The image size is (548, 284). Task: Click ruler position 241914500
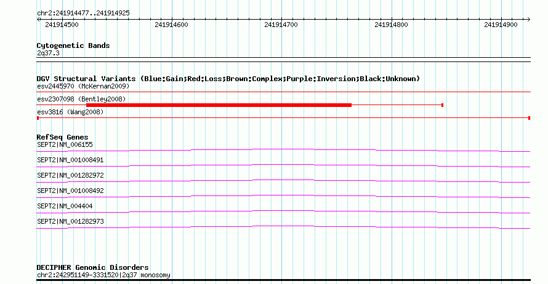(62, 25)
